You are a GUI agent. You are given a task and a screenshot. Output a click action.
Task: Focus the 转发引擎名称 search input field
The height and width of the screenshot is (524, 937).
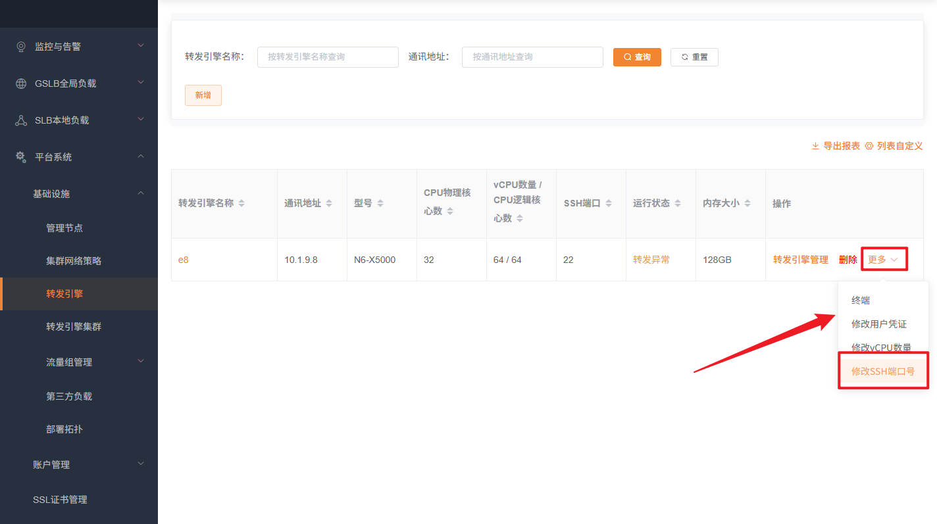[x=328, y=57]
